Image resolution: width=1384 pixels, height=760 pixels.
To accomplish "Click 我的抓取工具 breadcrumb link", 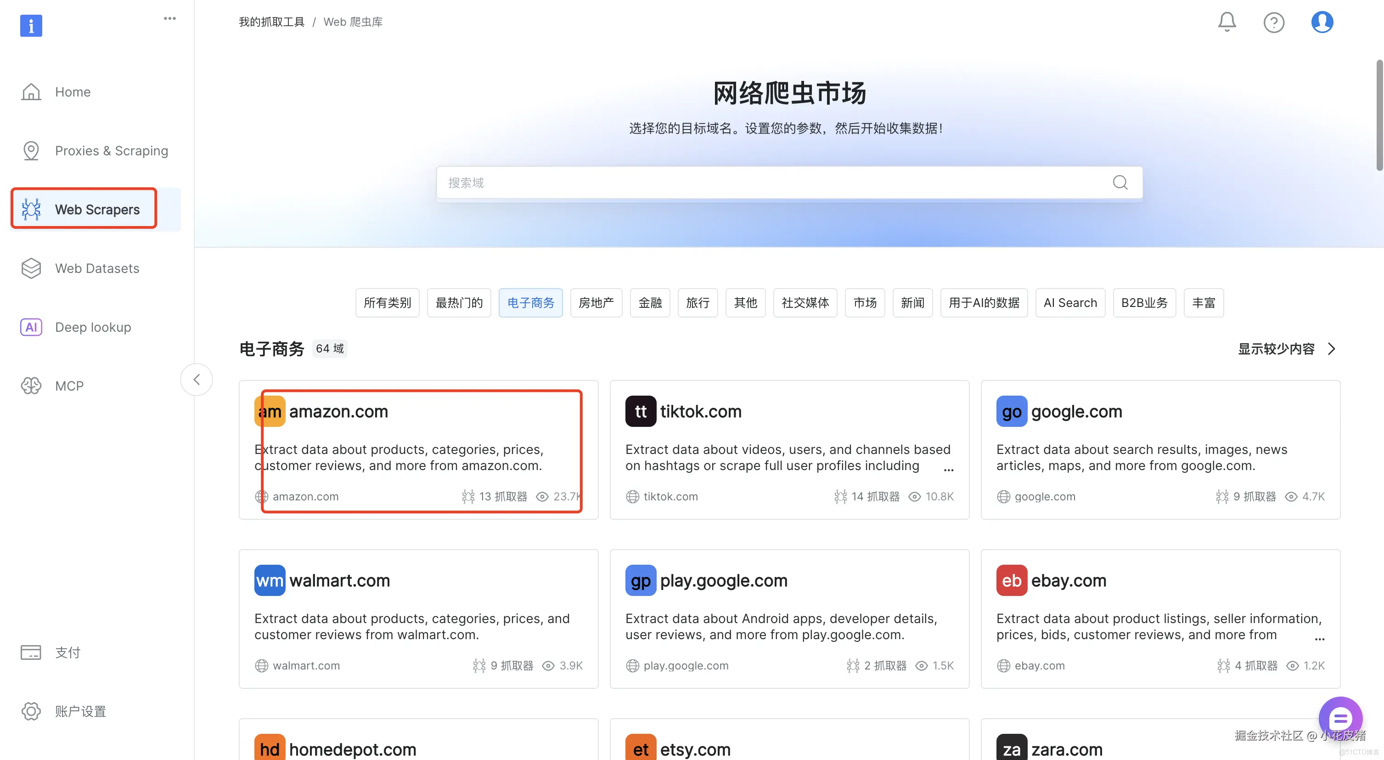I will coord(271,22).
